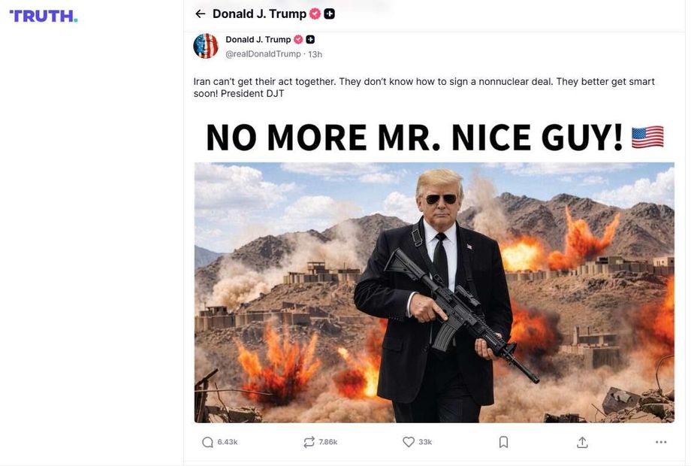Open the three-dot more options menu
This screenshot has height=466, width=691.
[x=661, y=442]
